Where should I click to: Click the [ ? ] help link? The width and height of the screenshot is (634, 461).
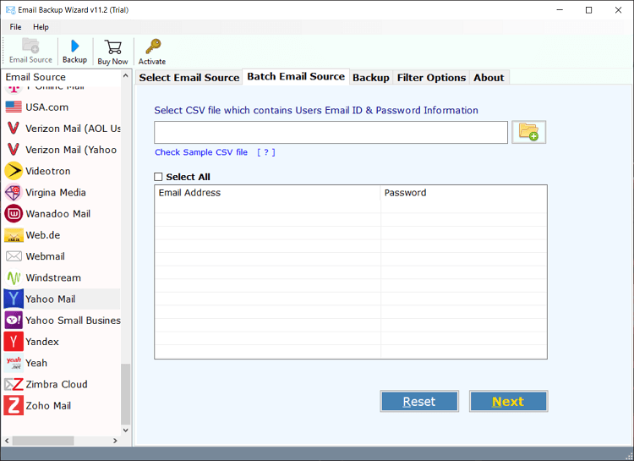(266, 152)
